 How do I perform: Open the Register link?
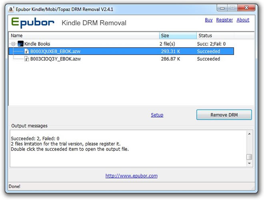pos(224,20)
